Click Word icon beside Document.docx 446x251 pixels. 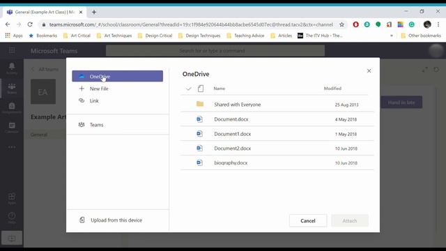point(200,119)
